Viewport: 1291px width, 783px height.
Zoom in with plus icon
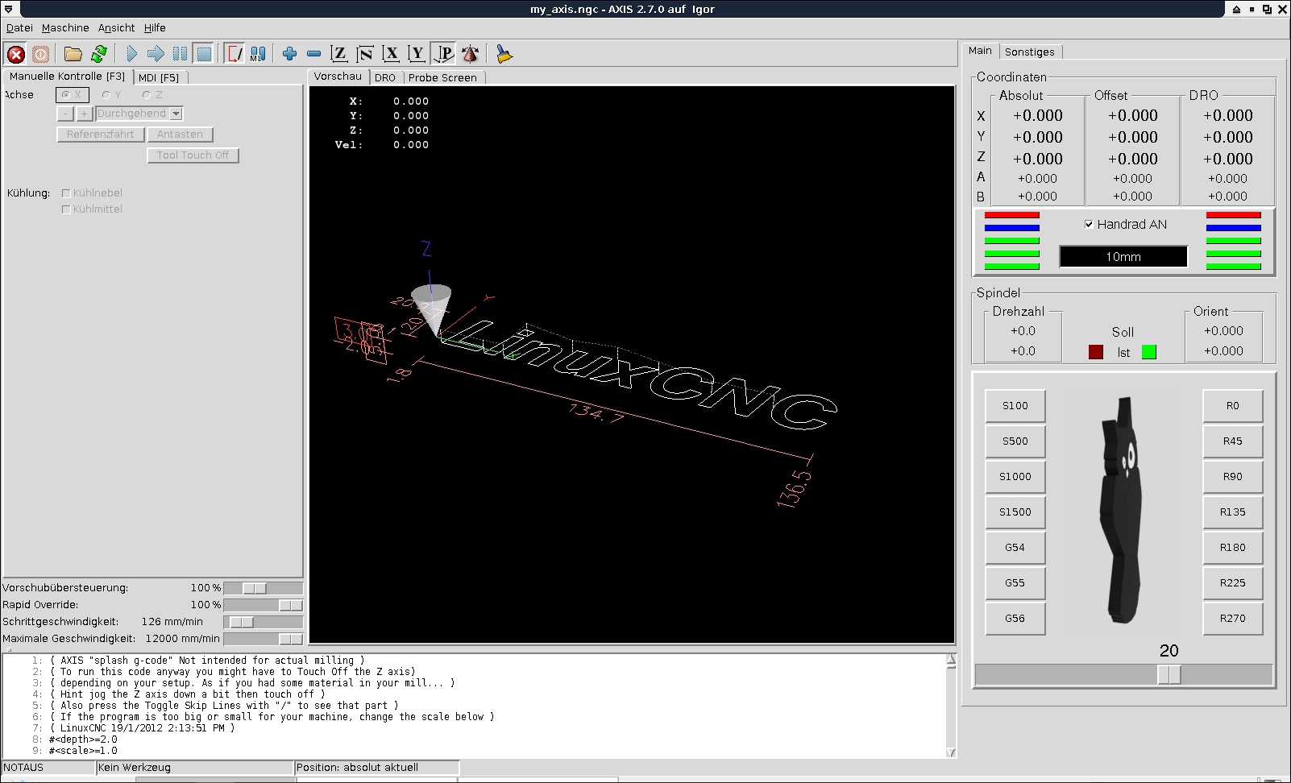point(290,54)
